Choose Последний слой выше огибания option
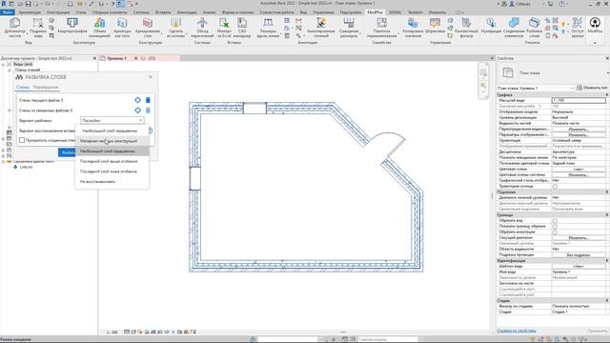 112,161
